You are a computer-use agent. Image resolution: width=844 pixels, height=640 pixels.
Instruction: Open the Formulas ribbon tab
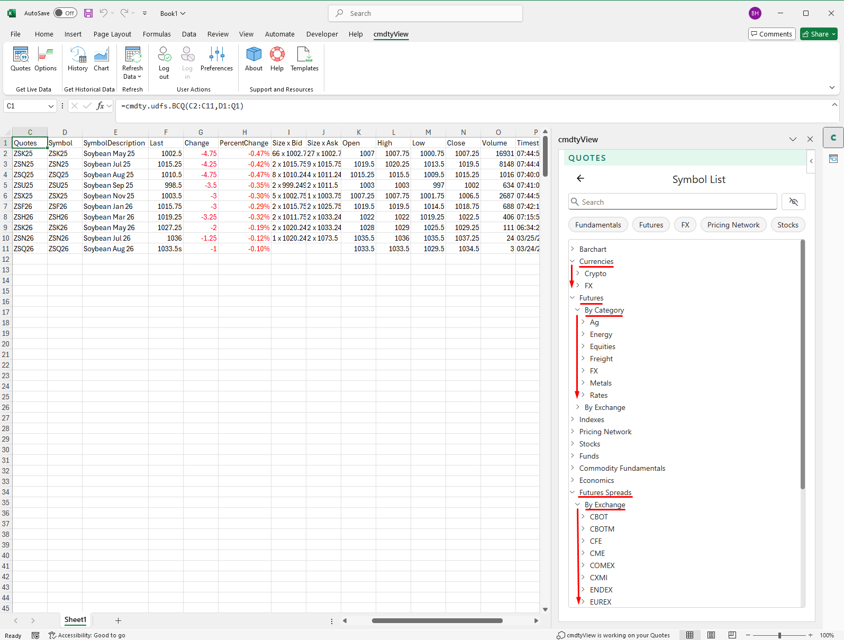pos(157,34)
